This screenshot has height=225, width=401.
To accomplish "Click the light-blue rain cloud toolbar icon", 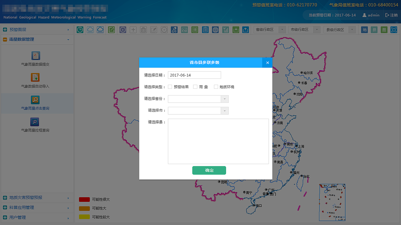I will tap(90, 30).
